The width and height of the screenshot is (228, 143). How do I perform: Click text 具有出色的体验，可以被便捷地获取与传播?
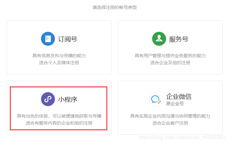pyautogui.click(x=59, y=116)
